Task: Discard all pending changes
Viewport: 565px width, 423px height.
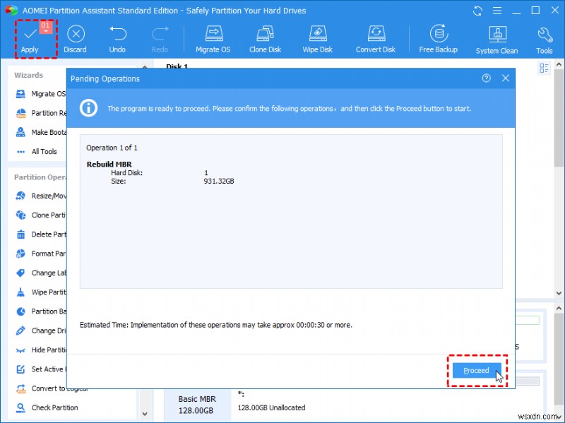Action: [75, 37]
